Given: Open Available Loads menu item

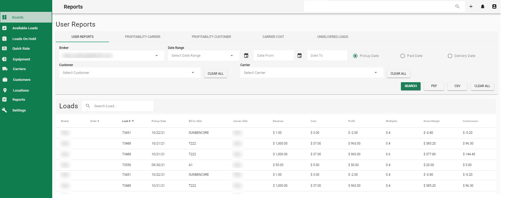Looking at the screenshot, I should pyautogui.click(x=25, y=28).
